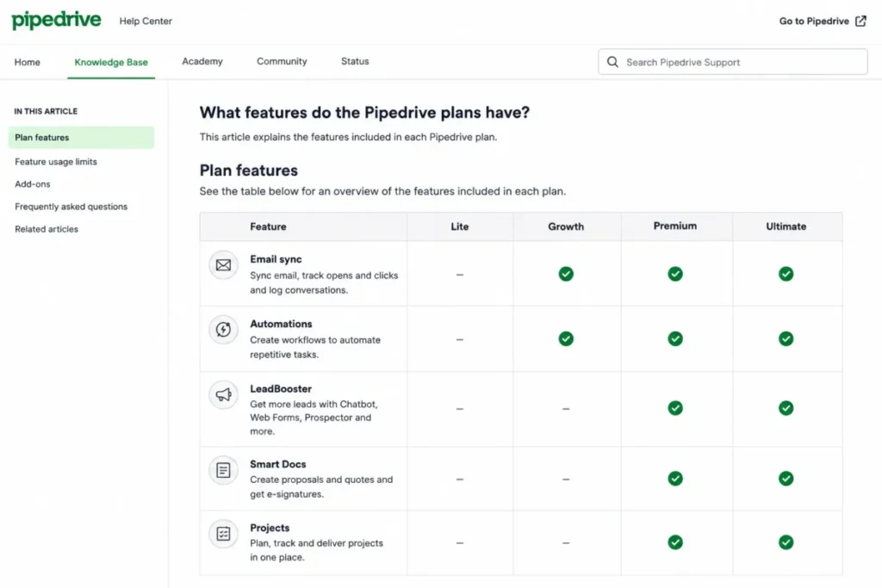Click the Ultimate column header
Viewport: 882px width, 588px height.
pos(786,226)
